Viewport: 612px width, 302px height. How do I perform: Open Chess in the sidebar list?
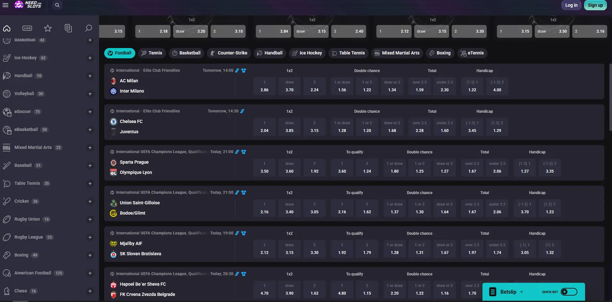coord(21,291)
